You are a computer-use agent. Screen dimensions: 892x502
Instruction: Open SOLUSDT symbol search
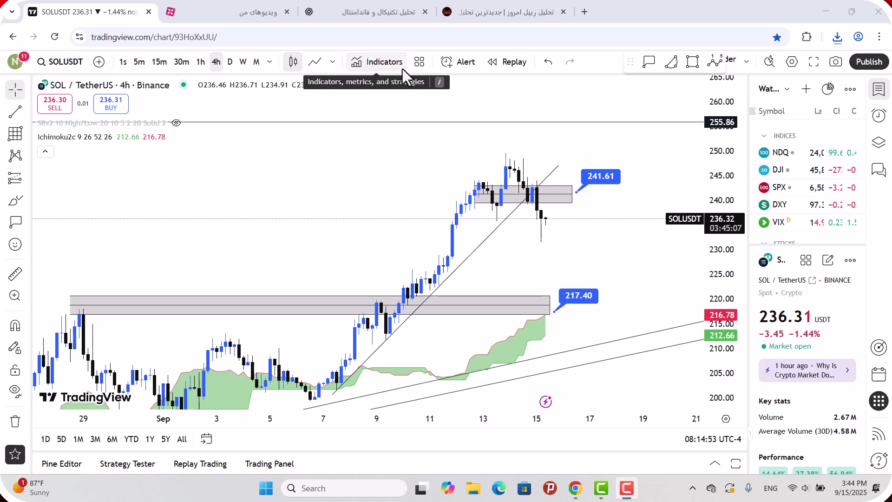(x=60, y=62)
